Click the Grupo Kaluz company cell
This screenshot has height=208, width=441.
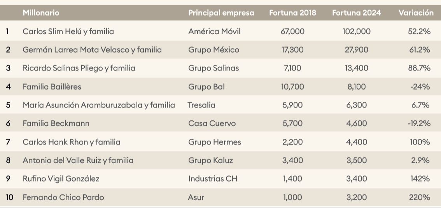click(x=210, y=160)
